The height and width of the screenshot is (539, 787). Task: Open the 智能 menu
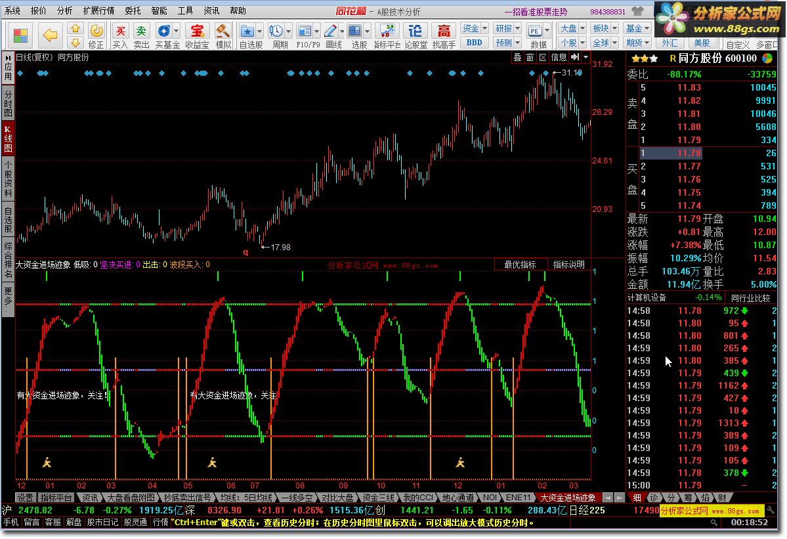pos(159,11)
